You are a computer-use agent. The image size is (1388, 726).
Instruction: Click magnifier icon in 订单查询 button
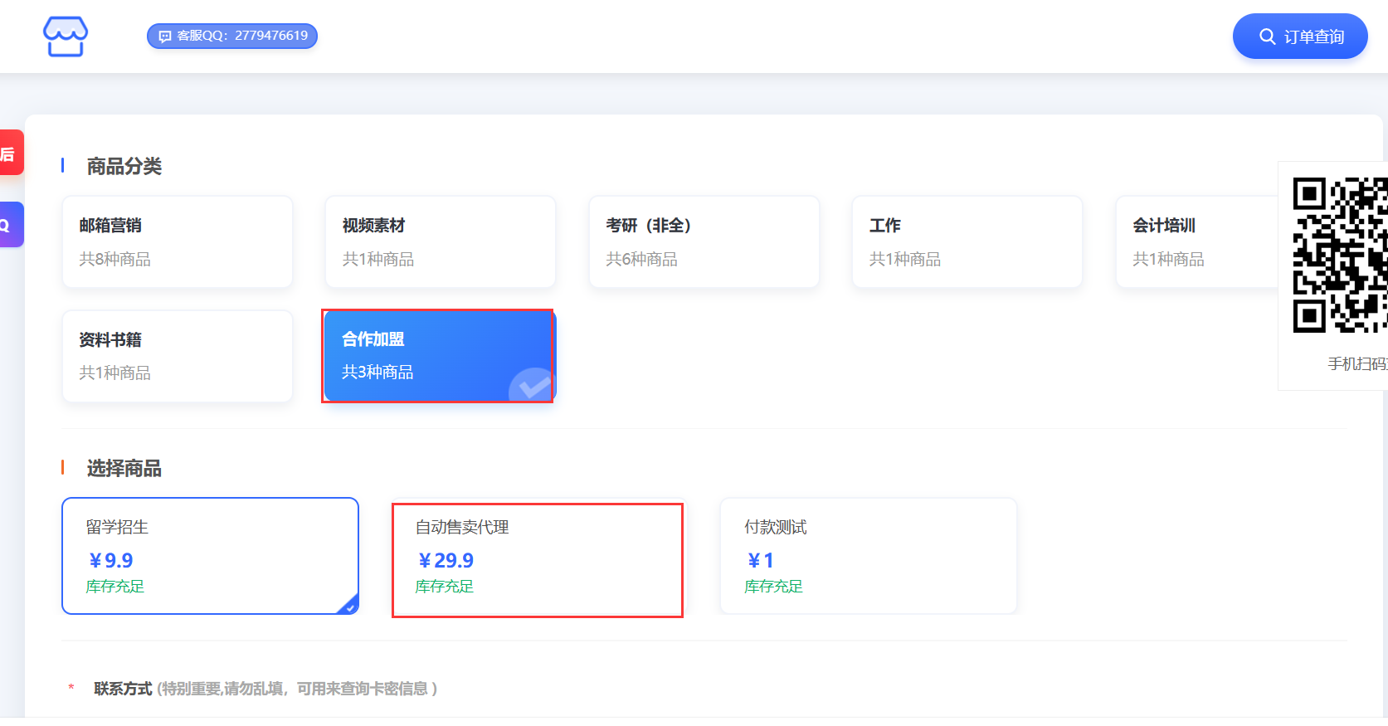point(1267,37)
